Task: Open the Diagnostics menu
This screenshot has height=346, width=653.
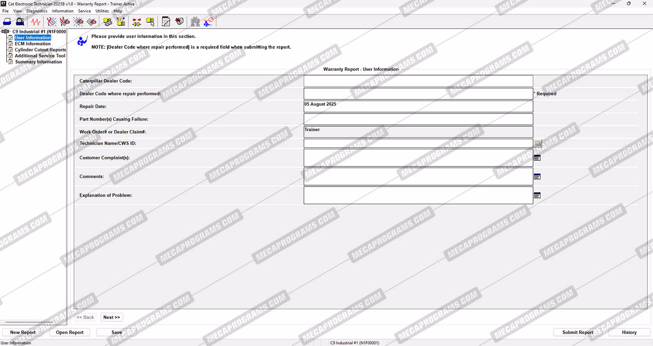Action: (37, 11)
